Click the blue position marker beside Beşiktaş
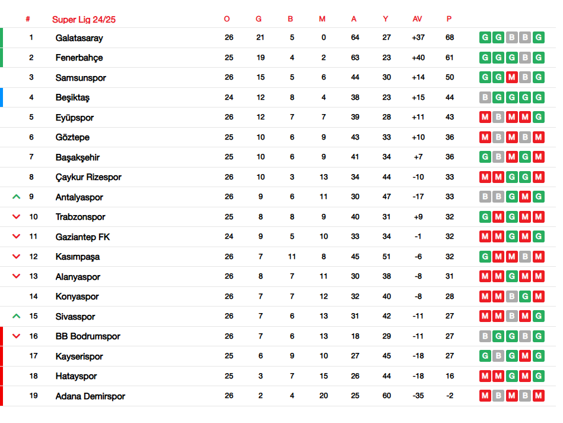 pos(1,97)
